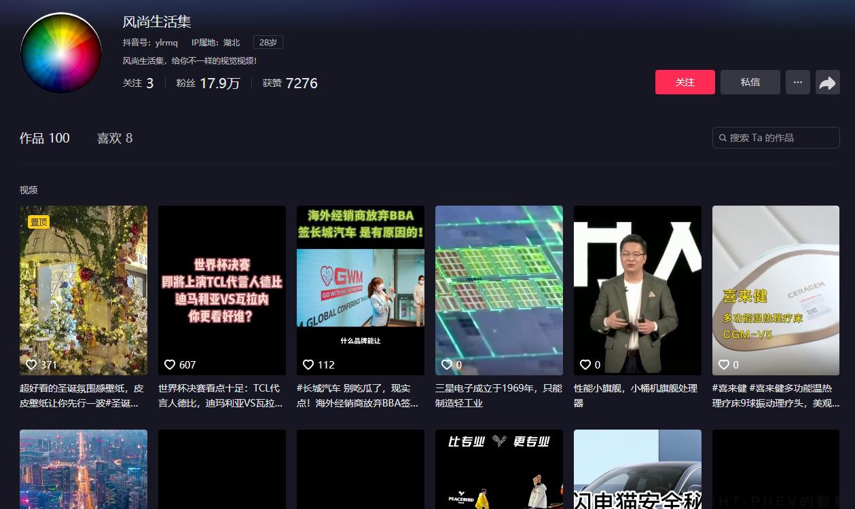
Task: Click heart icon on Samsung chip video
Action: click(447, 364)
